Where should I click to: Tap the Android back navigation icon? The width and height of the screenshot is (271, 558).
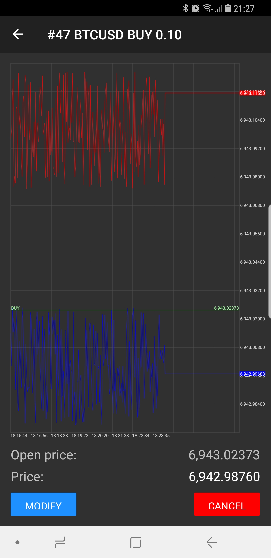(212, 542)
